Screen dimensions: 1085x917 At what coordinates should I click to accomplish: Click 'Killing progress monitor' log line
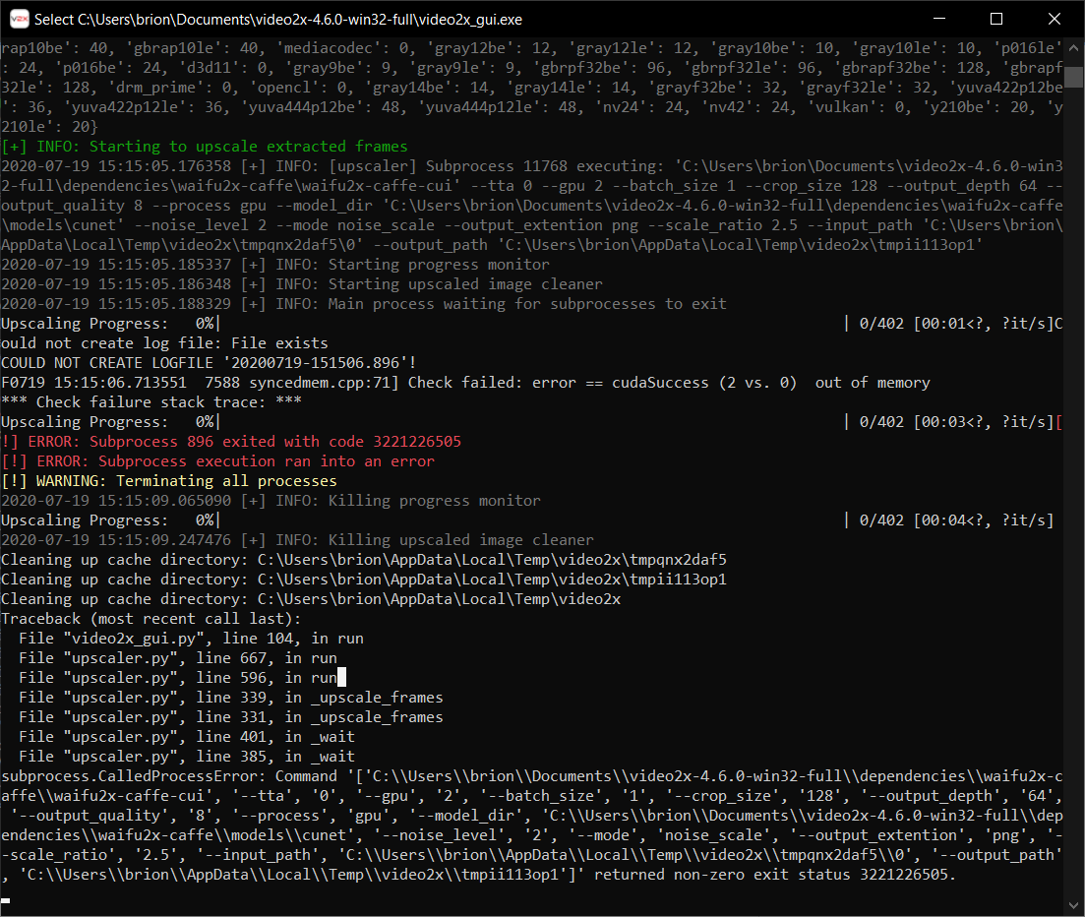(271, 501)
